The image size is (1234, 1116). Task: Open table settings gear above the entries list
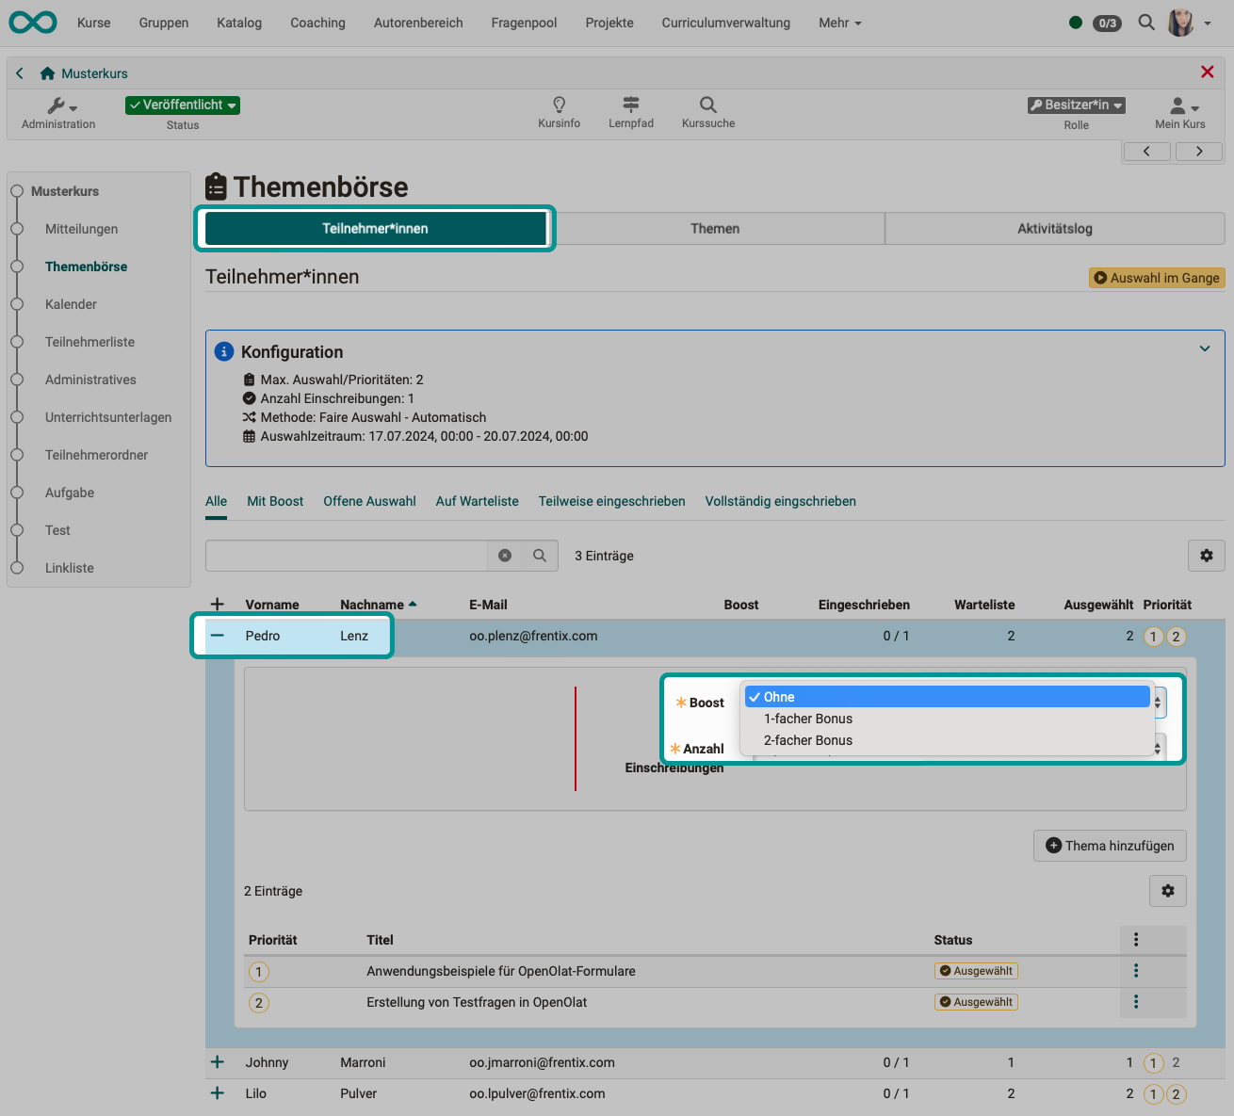pyautogui.click(x=1206, y=556)
